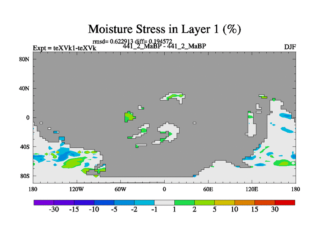Image resolution: width=319 pixels, height=239 pixels.
Task: Click the purple swatch below -30 in colorbar
Action: point(44,202)
